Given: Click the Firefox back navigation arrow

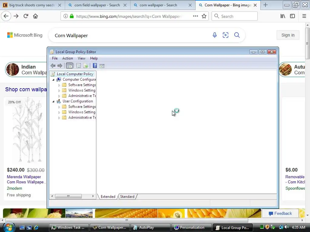Looking at the screenshot, I should 6,16.
